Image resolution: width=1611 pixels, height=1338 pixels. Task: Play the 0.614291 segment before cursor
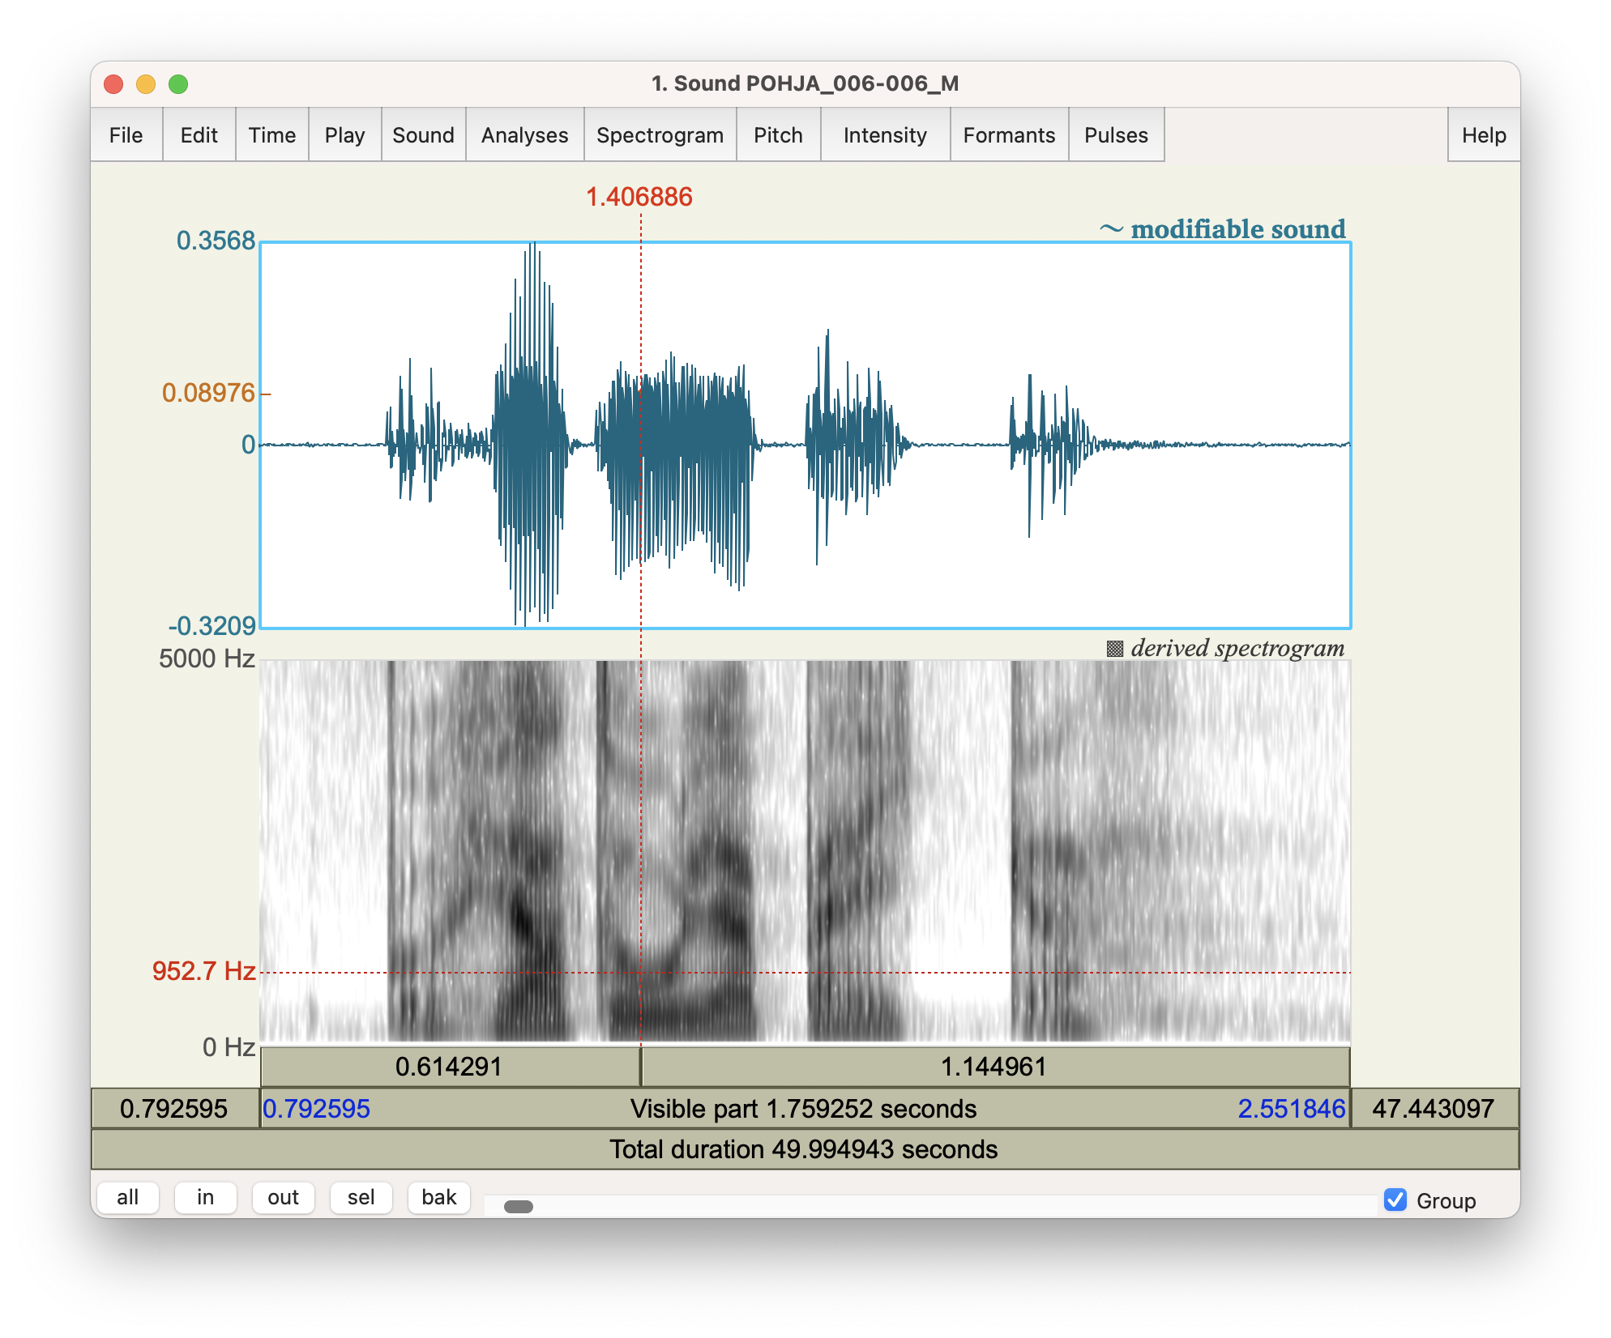tap(450, 1067)
